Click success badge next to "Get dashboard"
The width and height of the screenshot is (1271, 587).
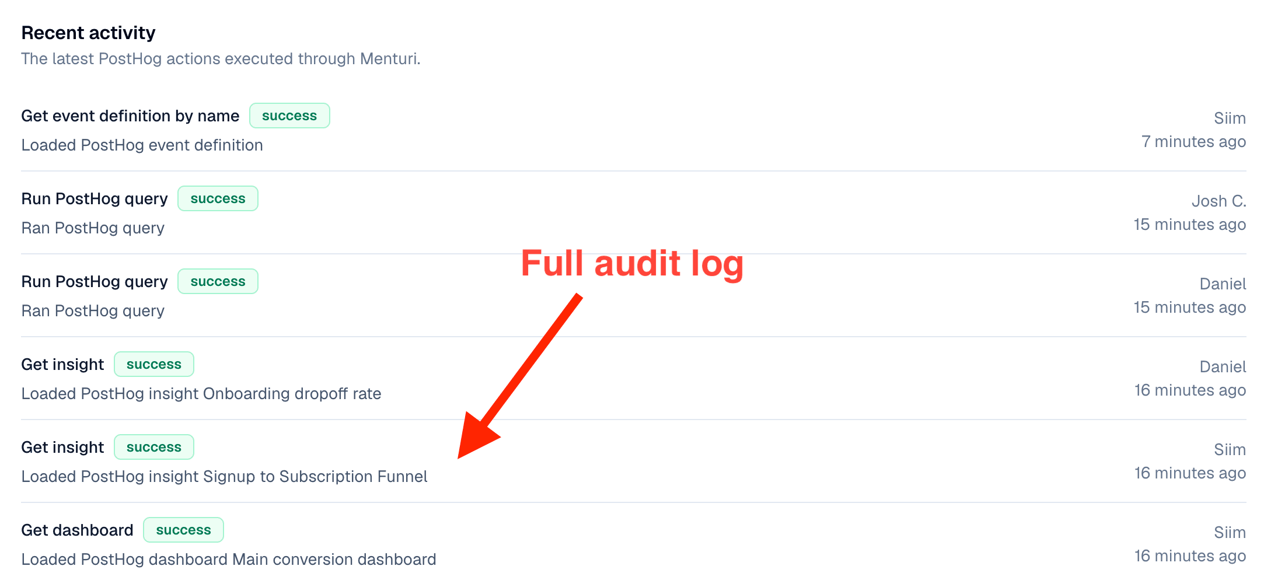(x=183, y=530)
